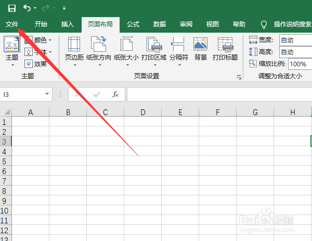
Task: Open the 文件 menu
Action: tap(12, 24)
